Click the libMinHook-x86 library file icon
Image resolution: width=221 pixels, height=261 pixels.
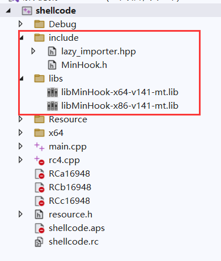coord(52,106)
